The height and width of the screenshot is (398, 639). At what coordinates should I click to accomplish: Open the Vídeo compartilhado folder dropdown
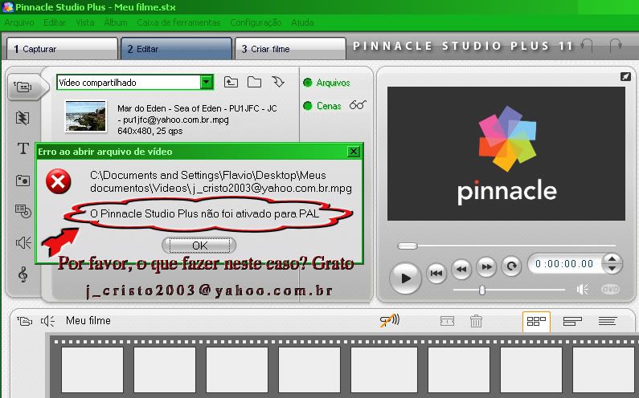point(207,82)
